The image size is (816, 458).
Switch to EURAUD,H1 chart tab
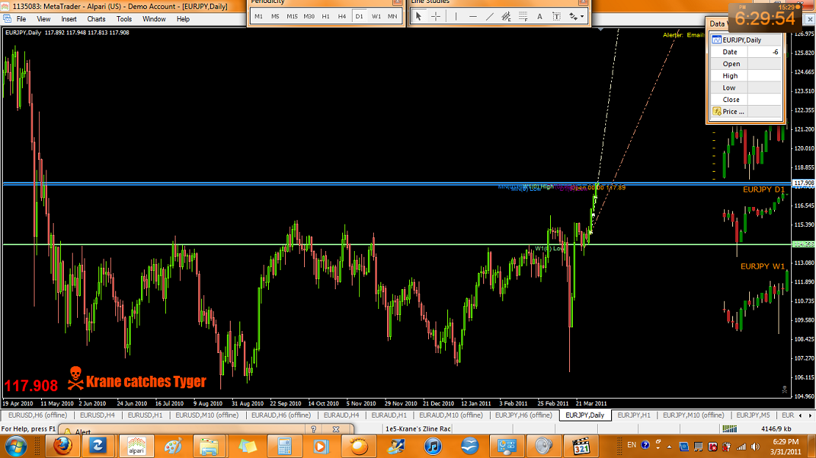tap(389, 415)
